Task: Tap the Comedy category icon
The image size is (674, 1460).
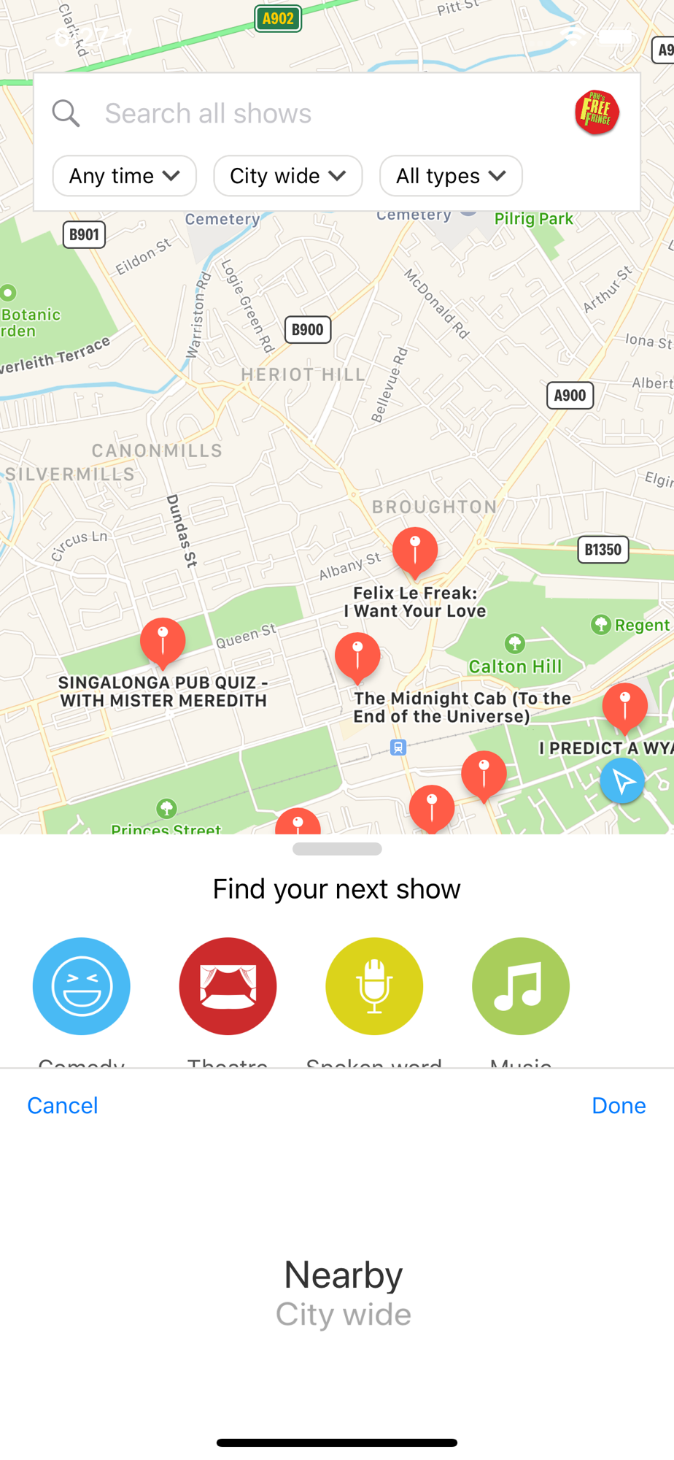Action: tap(82, 986)
